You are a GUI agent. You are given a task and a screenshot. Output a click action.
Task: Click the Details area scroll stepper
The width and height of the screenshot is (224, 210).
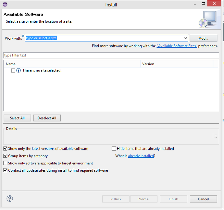216,136
